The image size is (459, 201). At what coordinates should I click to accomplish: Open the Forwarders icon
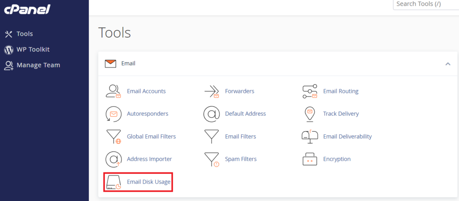tap(211, 91)
